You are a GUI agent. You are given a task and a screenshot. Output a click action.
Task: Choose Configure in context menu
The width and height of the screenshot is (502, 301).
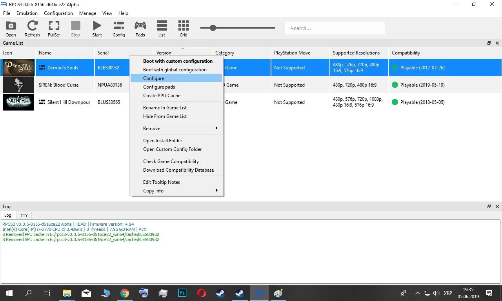point(176,78)
